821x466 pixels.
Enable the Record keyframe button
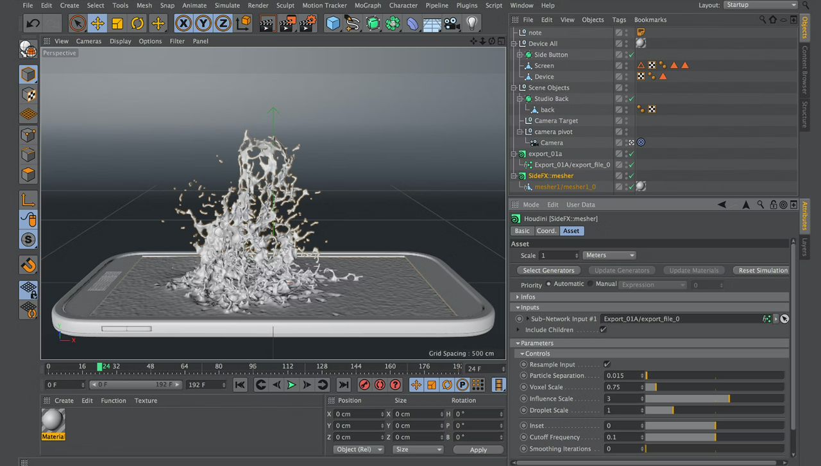tap(364, 384)
